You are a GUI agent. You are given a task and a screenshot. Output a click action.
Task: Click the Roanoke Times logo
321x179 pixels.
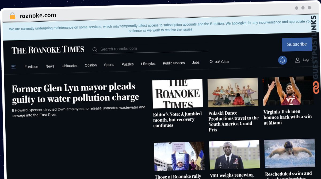(x=48, y=50)
